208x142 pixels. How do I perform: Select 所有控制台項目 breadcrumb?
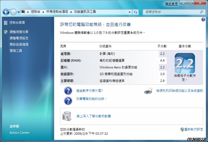(57, 12)
